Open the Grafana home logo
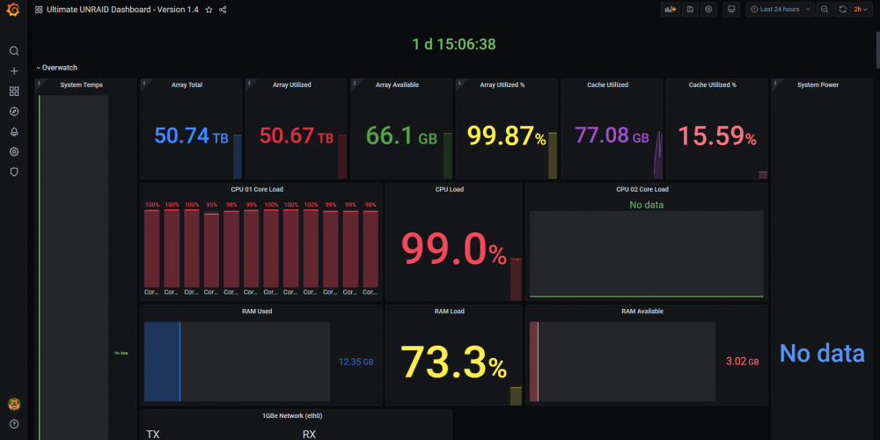This screenshot has width=880, height=440. click(x=13, y=10)
